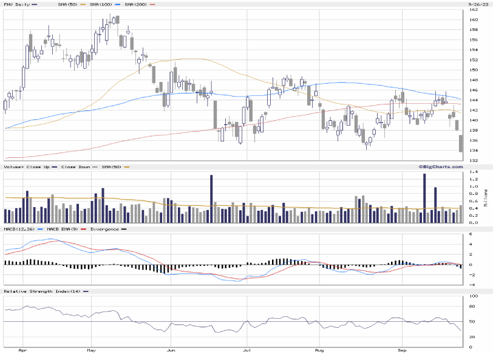Click the Jul month label on axis
This screenshot has width=493, height=354.
247,350
